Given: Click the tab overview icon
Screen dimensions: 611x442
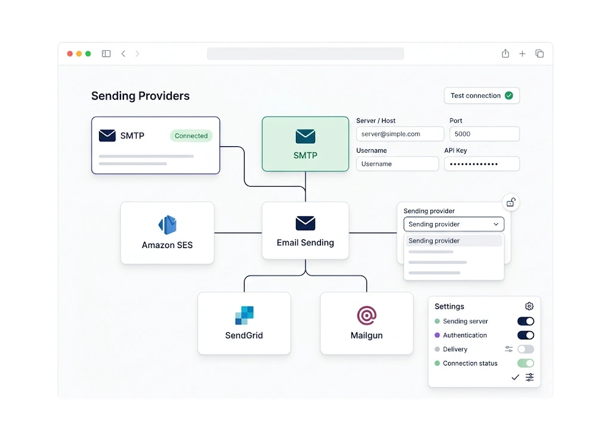Looking at the screenshot, I should (x=539, y=54).
